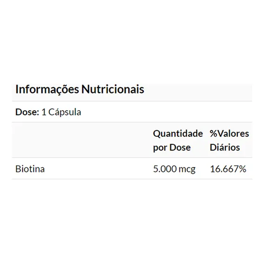Image resolution: width=264 pixels, height=264 pixels.
Task: Select the word Quantidade in the header
Action: [x=178, y=134]
